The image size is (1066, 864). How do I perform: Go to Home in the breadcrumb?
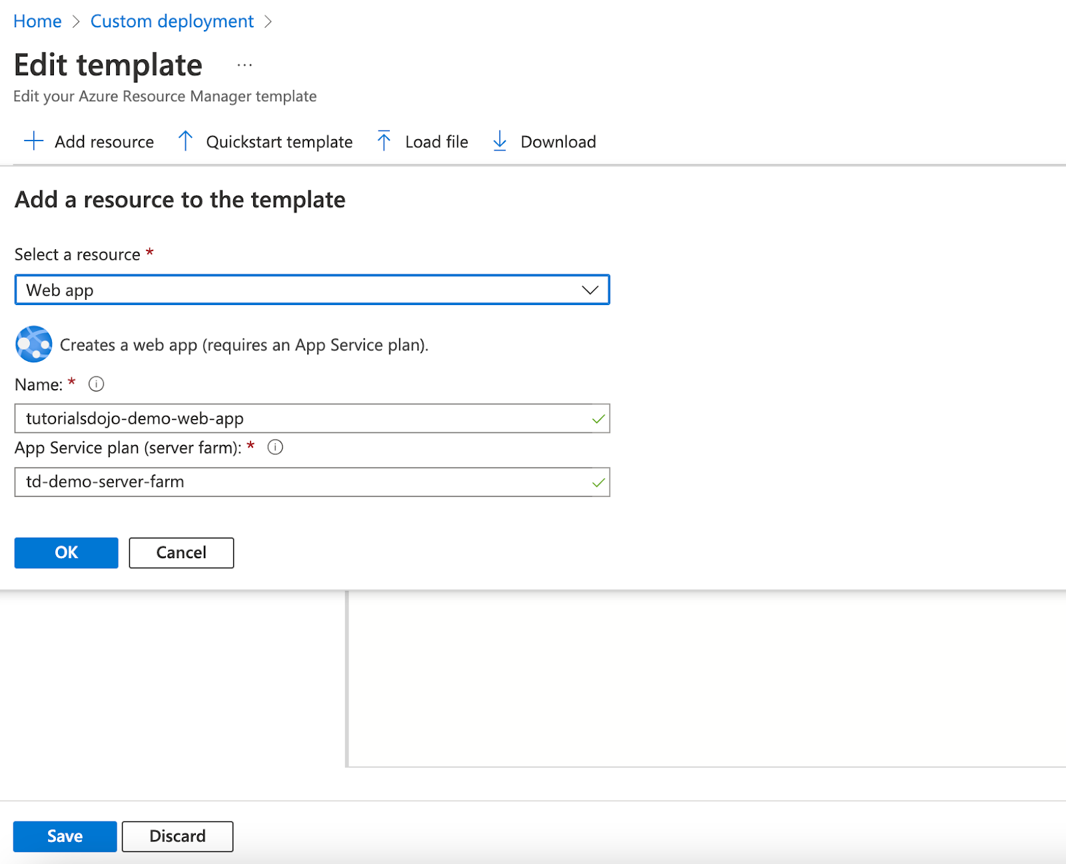point(37,21)
